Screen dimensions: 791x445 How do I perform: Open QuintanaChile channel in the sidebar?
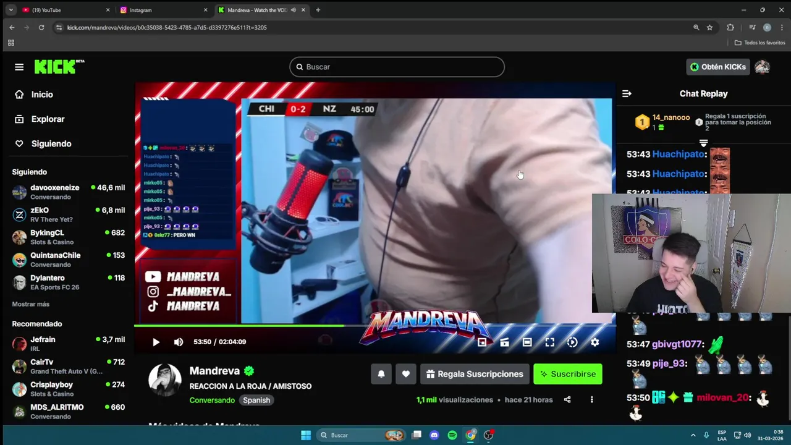click(x=69, y=260)
